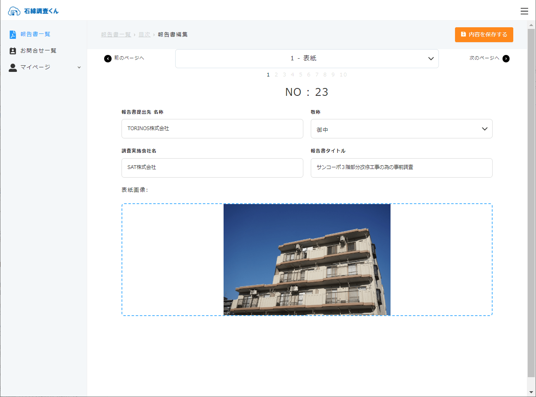The image size is (536, 397).
Task: Click the previous page arrow icon
Action: (108, 59)
